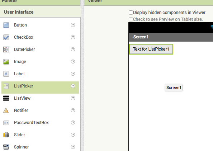Show help for the Button component
Image resolution: width=213 pixels, height=151 pixels.
click(x=73, y=25)
